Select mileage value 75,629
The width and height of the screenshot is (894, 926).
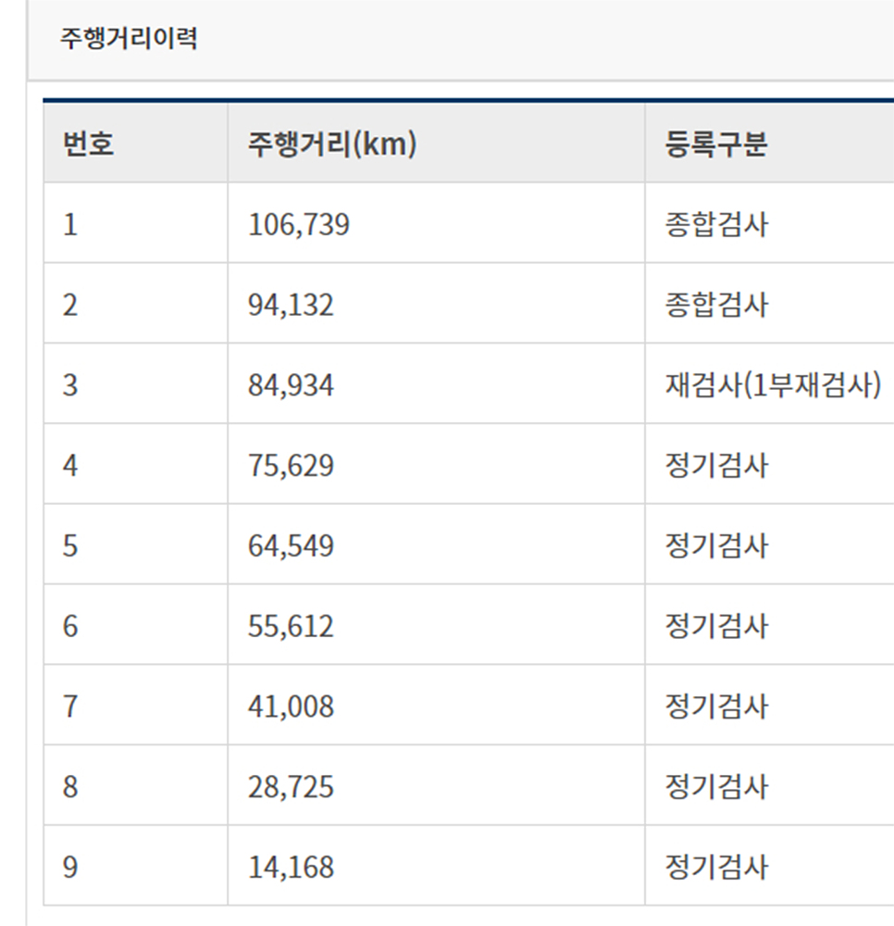(x=291, y=466)
